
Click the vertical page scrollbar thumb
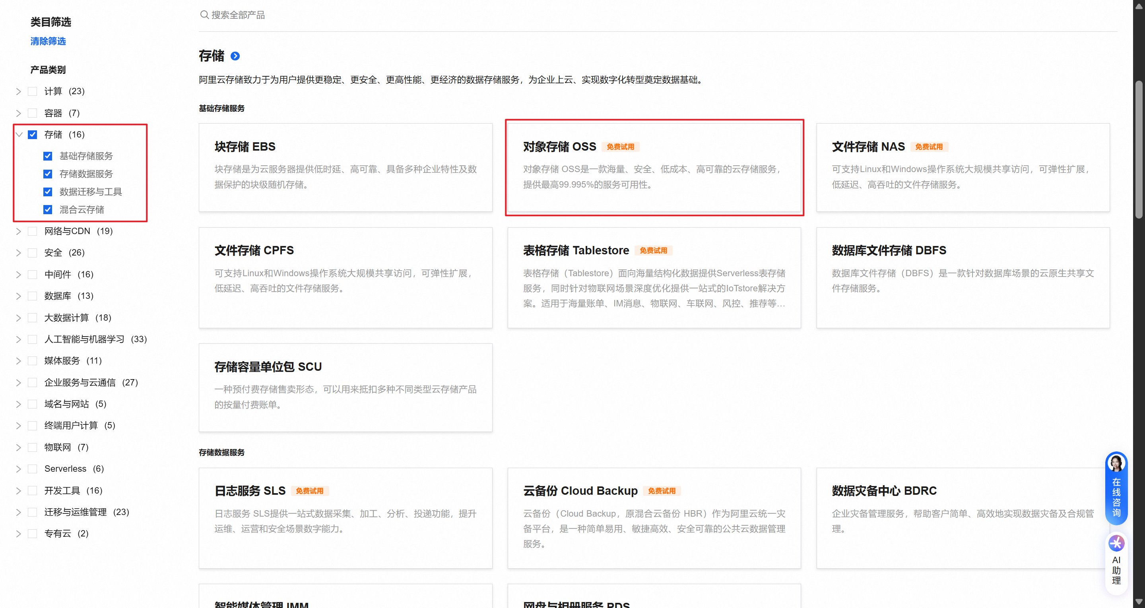point(1139,150)
